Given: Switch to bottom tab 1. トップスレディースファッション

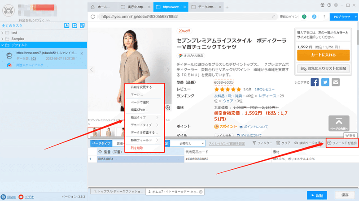Looking at the screenshot, I should (x=118, y=192).
